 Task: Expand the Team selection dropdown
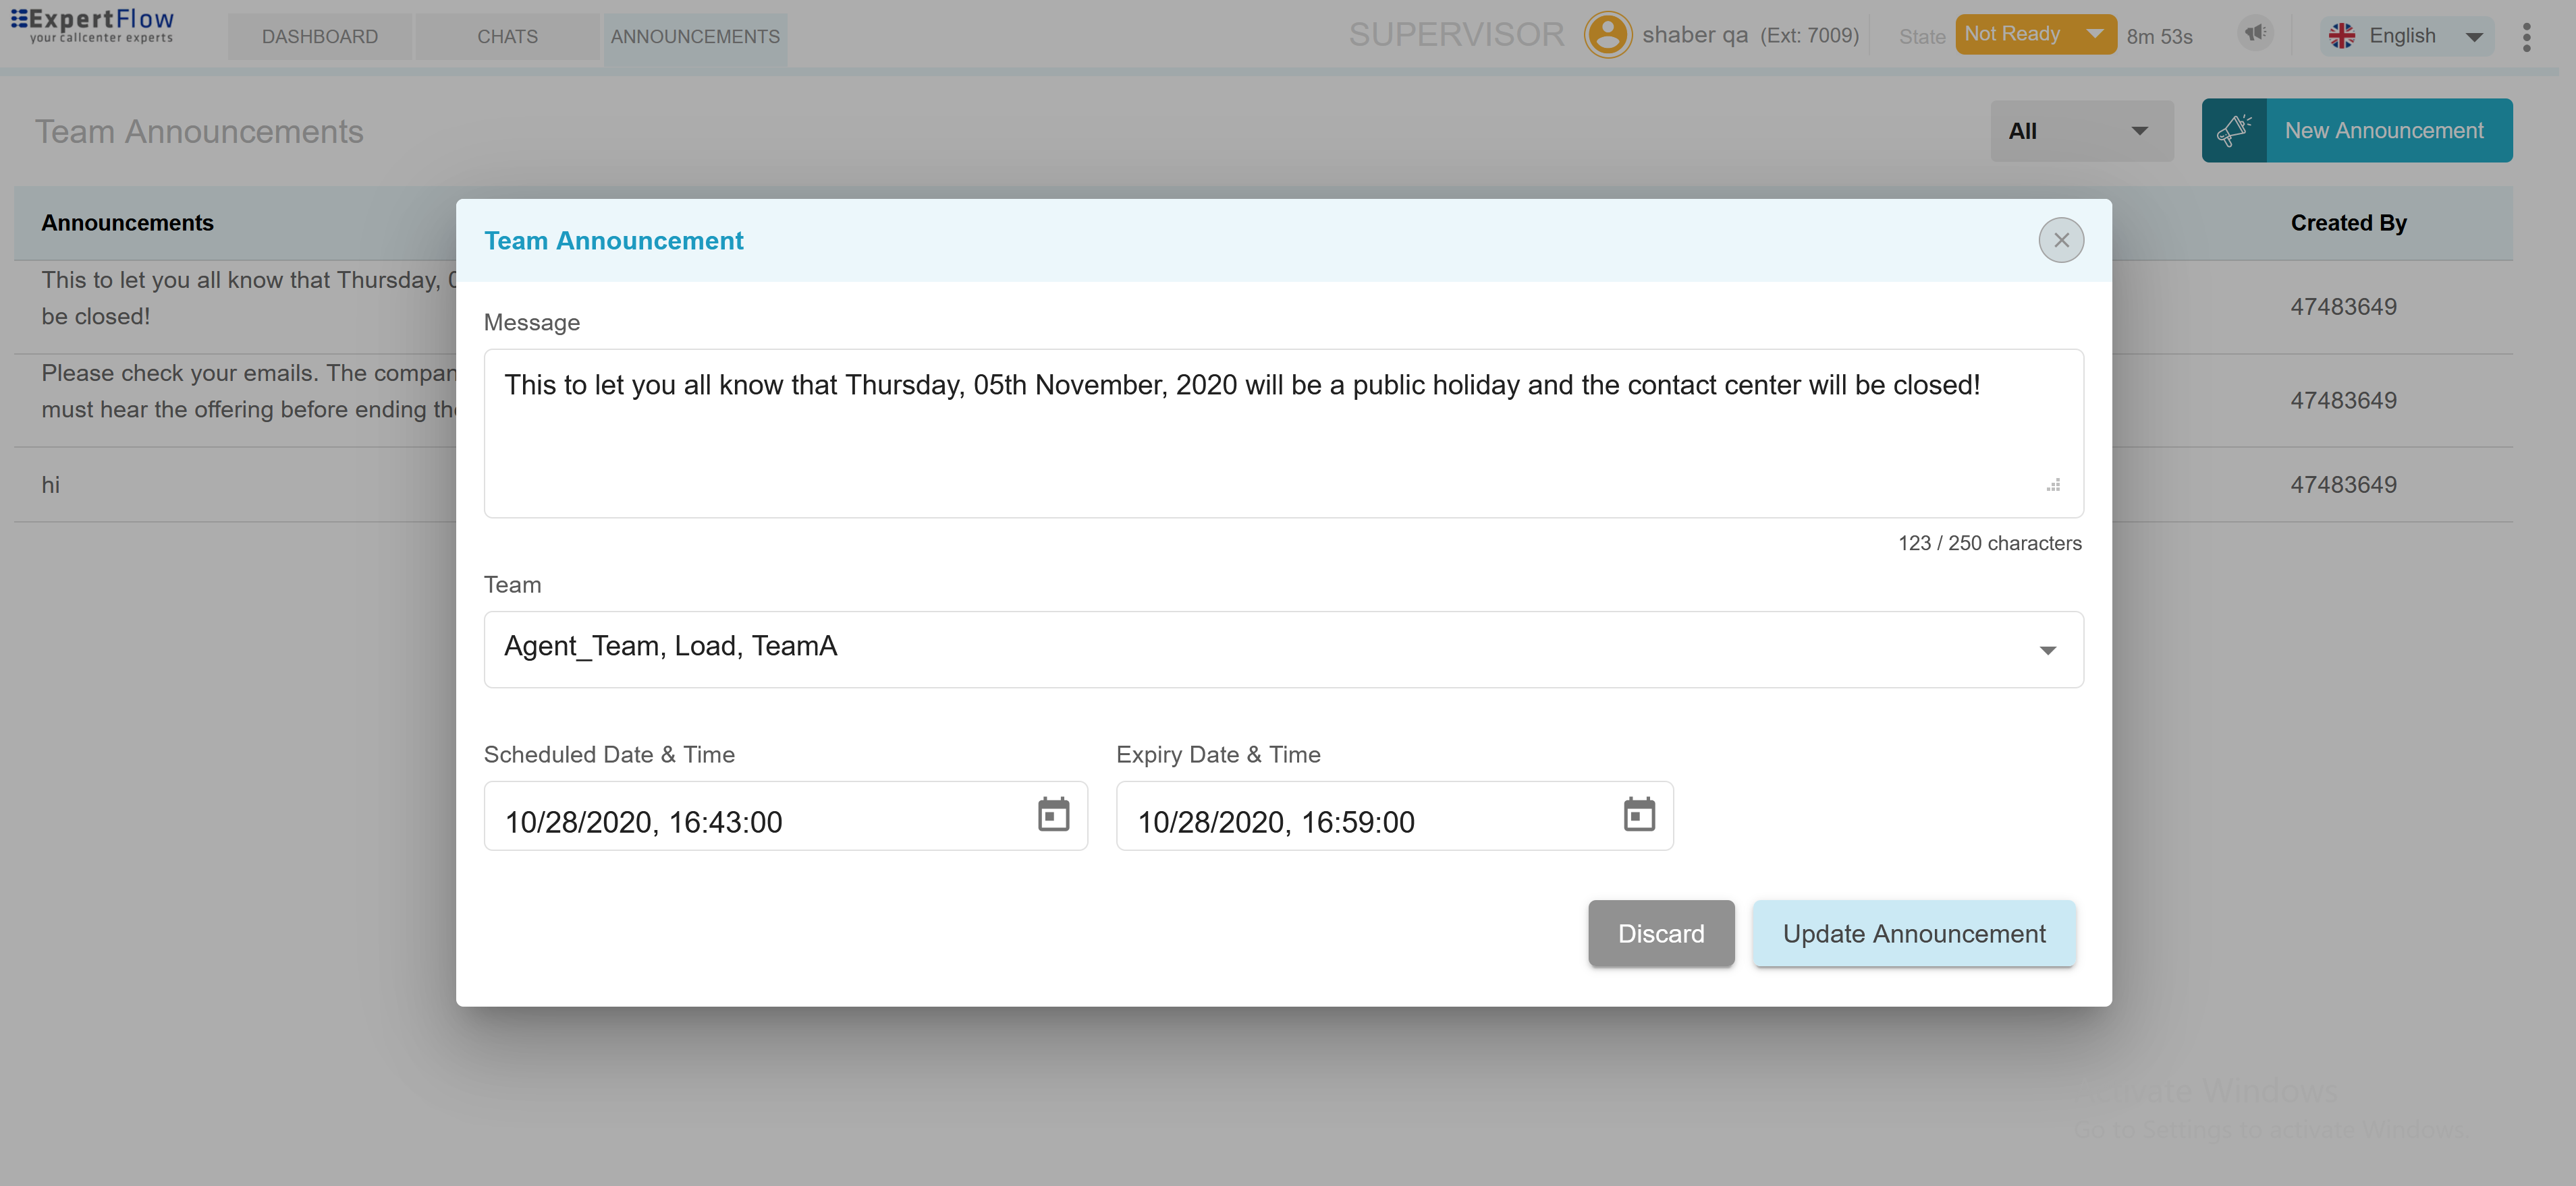point(2047,651)
